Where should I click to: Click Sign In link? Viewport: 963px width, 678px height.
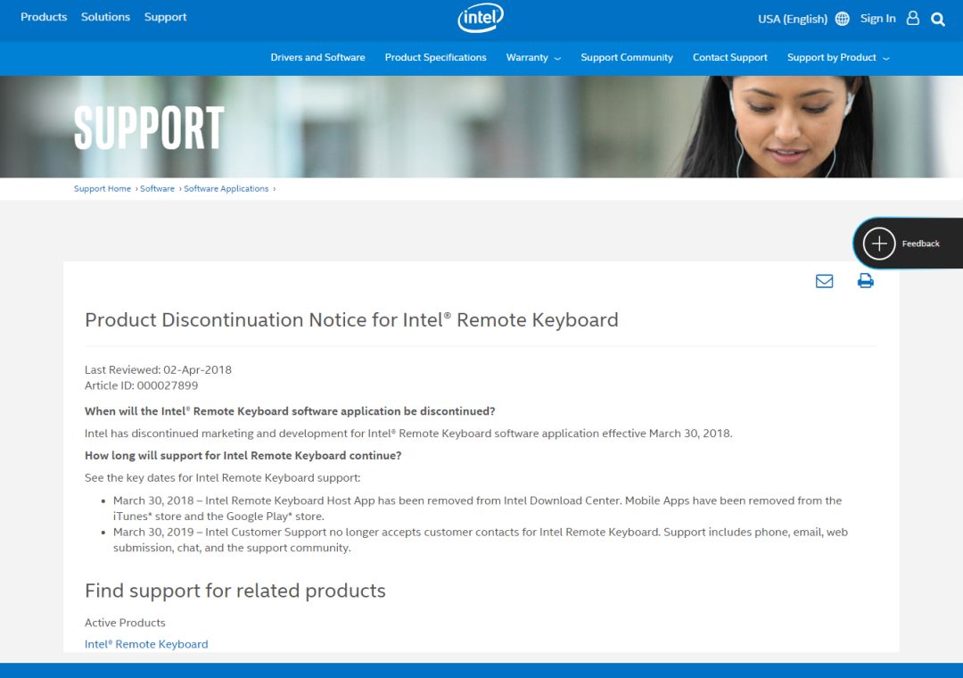coord(877,19)
